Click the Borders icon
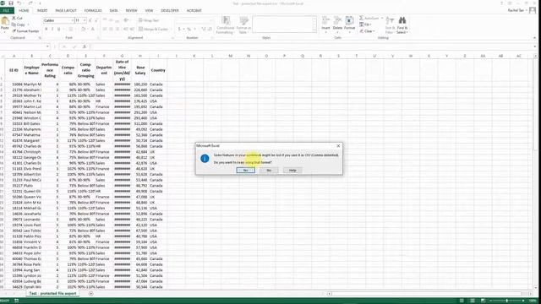 click(71, 30)
